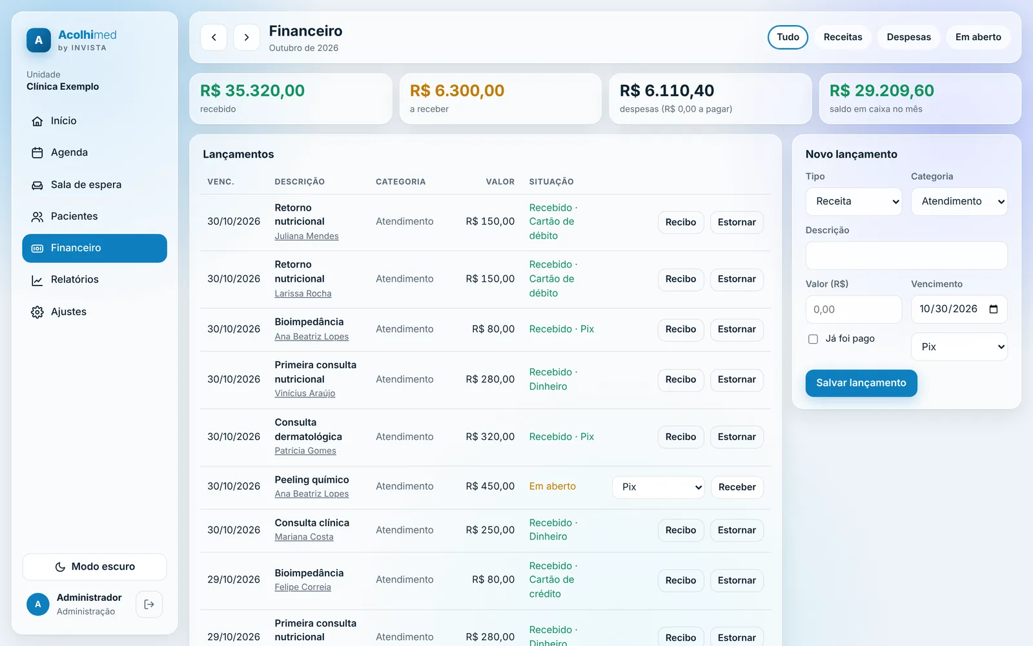
Task: Click Receber for Peeling químico entry
Action: pos(737,487)
